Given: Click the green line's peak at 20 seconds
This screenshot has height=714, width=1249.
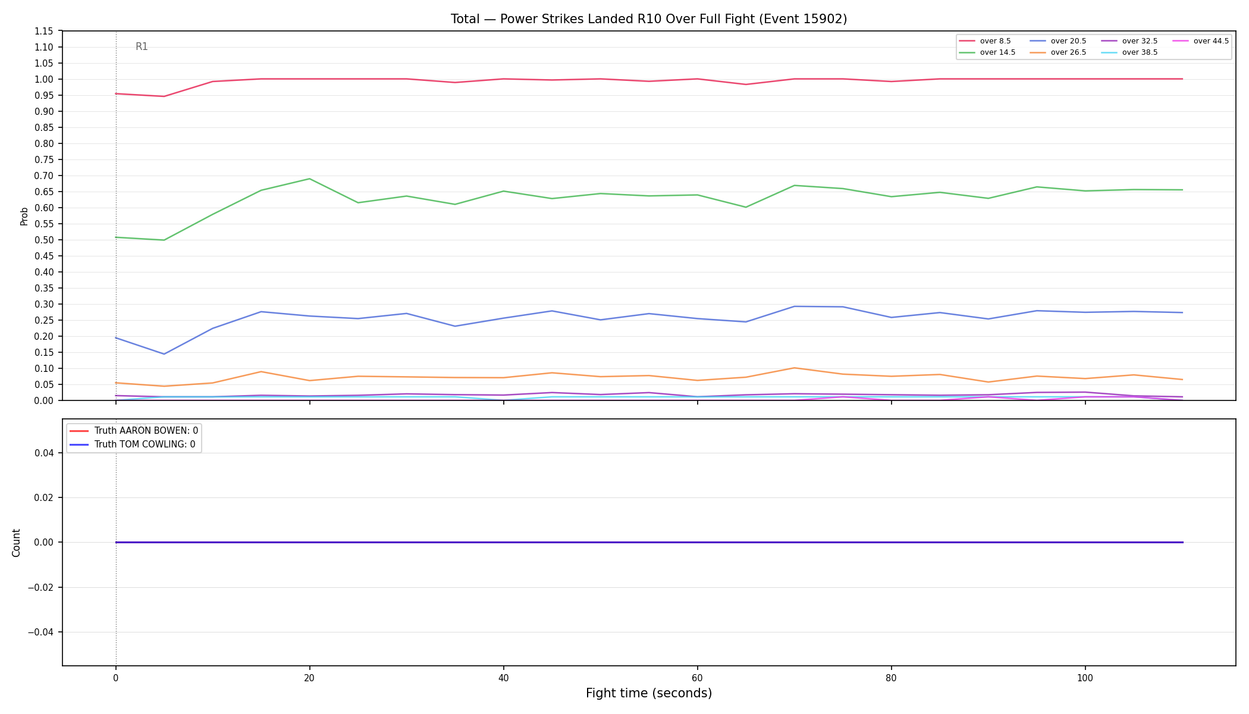Looking at the screenshot, I should coord(309,178).
